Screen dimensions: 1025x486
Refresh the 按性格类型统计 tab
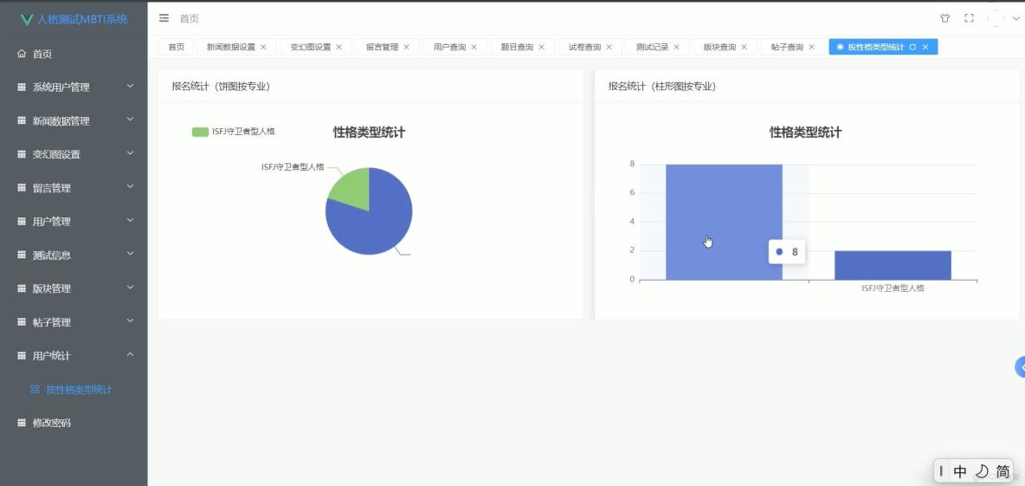click(x=912, y=47)
